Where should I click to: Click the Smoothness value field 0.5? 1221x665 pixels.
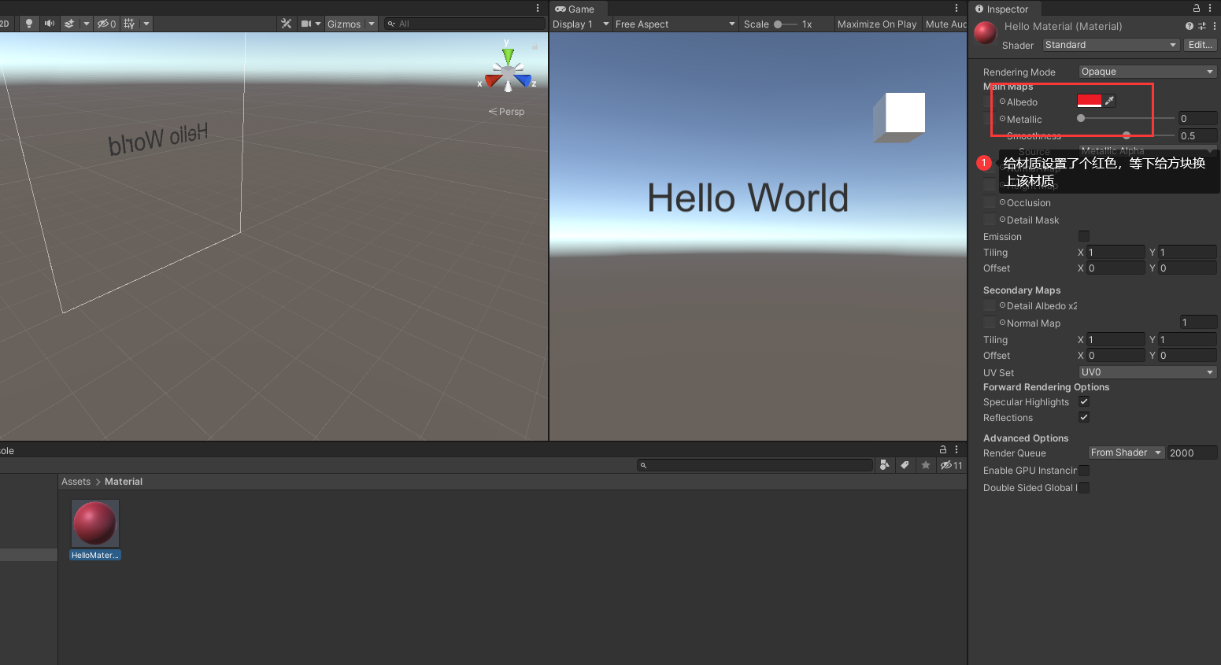tap(1197, 135)
